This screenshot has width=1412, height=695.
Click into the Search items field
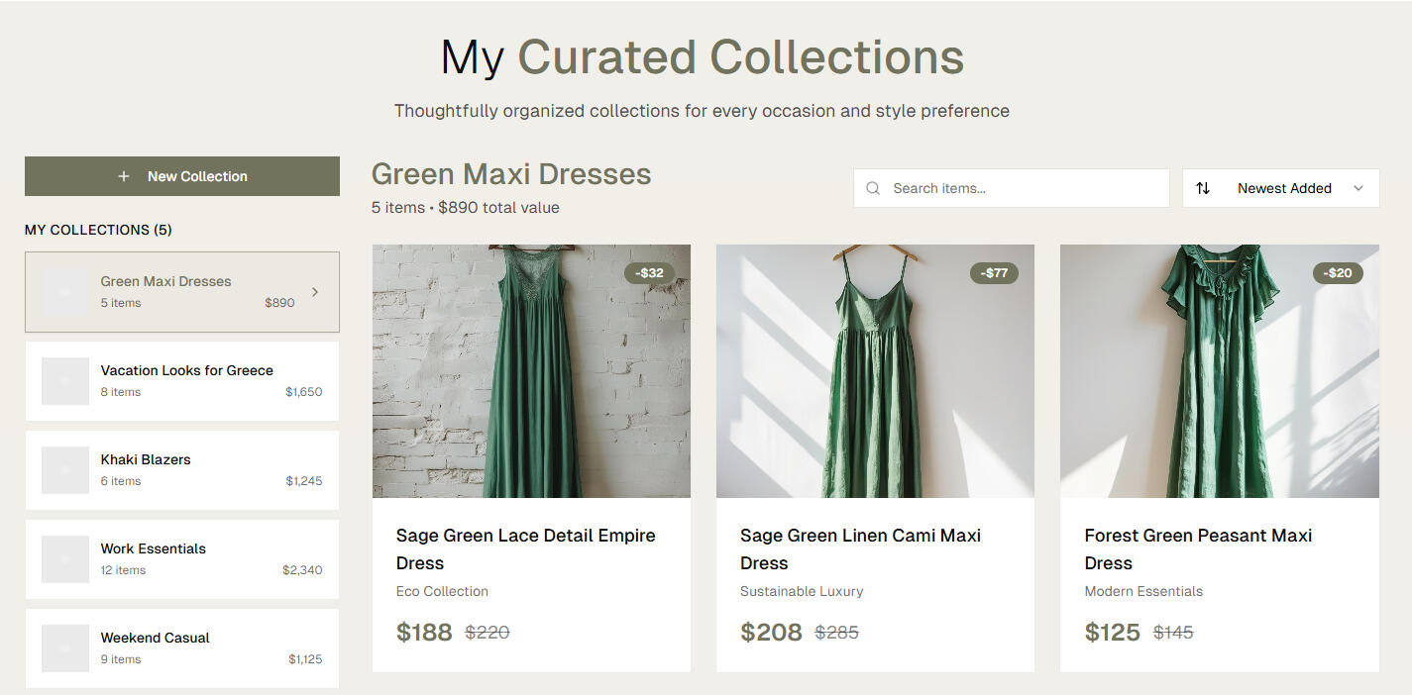[x=1021, y=188]
